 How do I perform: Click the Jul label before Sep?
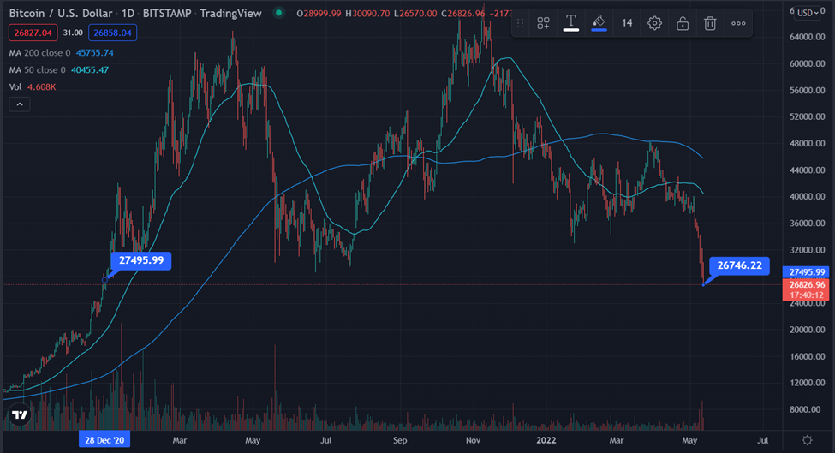click(326, 440)
